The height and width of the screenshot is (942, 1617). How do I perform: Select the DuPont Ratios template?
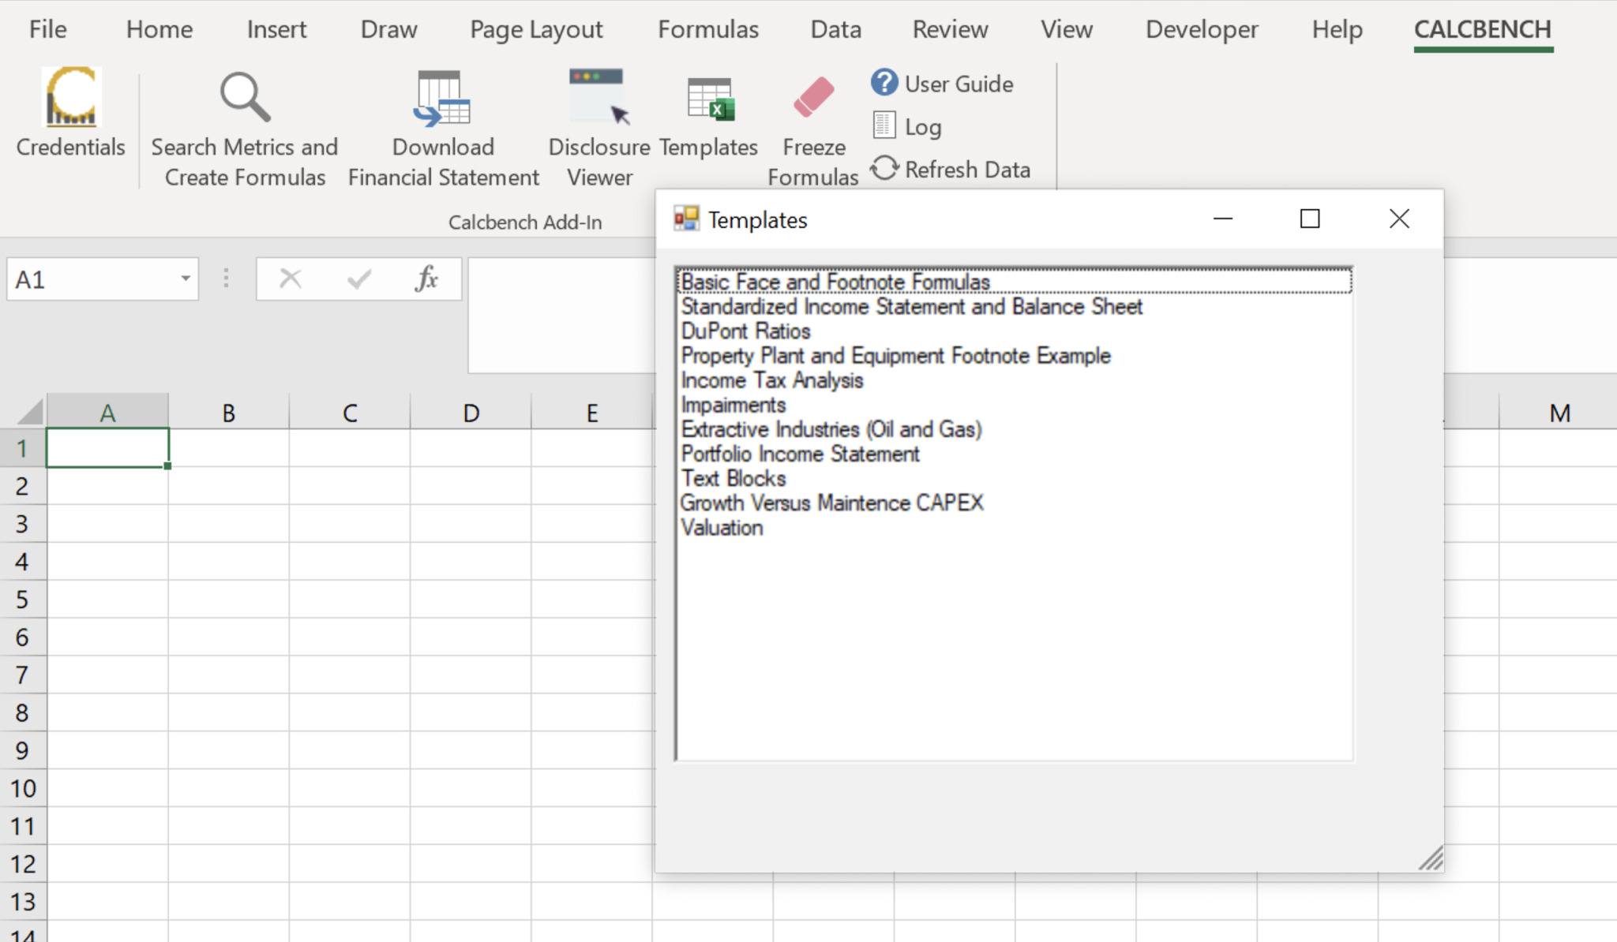pyautogui.click(x=745, y=331)
